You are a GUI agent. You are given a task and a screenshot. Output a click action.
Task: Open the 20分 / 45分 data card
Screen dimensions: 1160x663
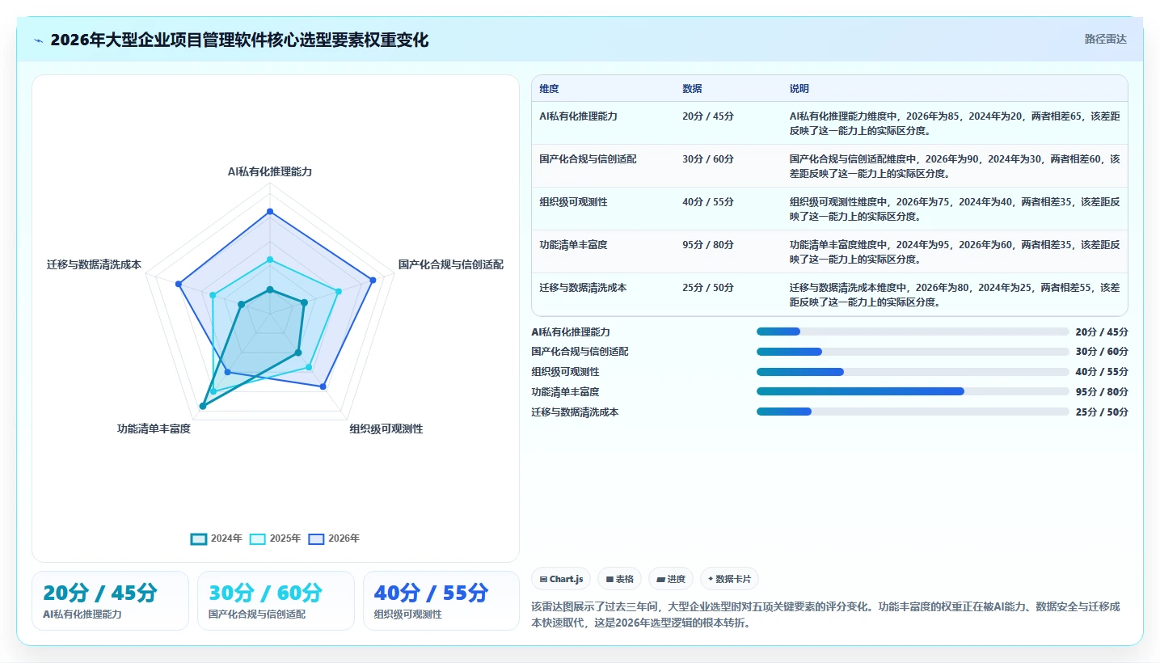(x=110, y=601)
